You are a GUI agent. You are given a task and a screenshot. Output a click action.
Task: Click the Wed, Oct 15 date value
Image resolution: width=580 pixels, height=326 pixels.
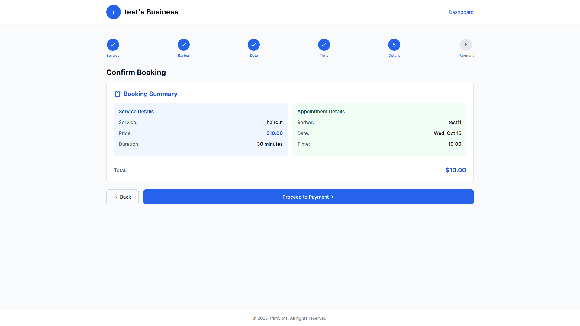point(447,133)
